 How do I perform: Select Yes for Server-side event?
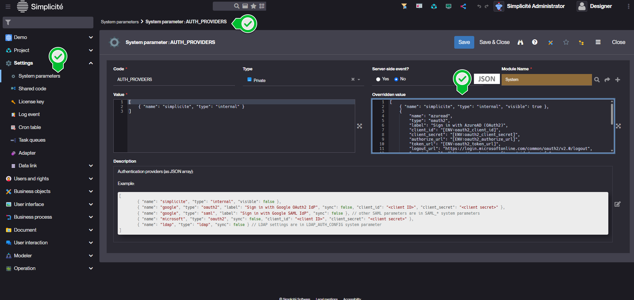point(378,79)
